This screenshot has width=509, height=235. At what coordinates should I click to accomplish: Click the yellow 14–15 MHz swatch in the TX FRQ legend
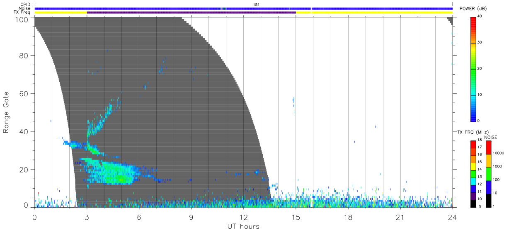click(473, 167)
